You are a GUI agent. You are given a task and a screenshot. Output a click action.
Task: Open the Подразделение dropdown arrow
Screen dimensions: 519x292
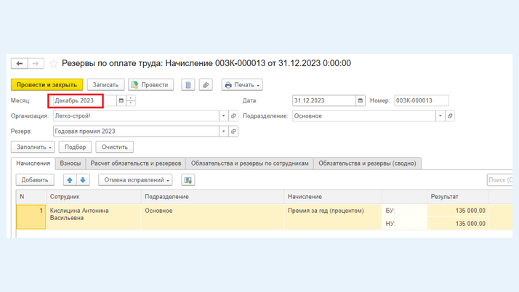pyautogui.click(x=440, y=116)
